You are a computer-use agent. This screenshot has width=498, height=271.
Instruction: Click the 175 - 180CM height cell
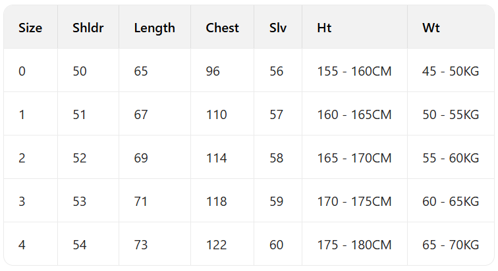[x=354, y=245]
